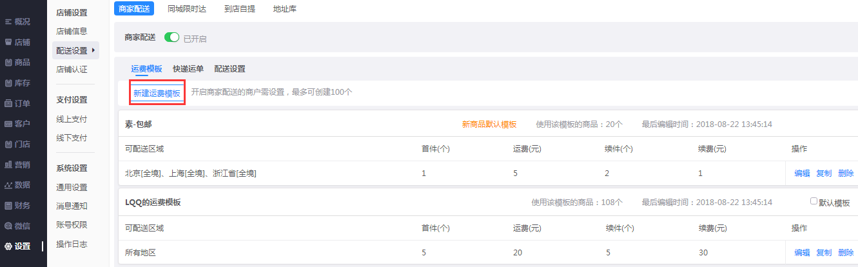Go to 线上支付 payment settings
This screenshot has width=858, height=267.
tap(72, 119)
